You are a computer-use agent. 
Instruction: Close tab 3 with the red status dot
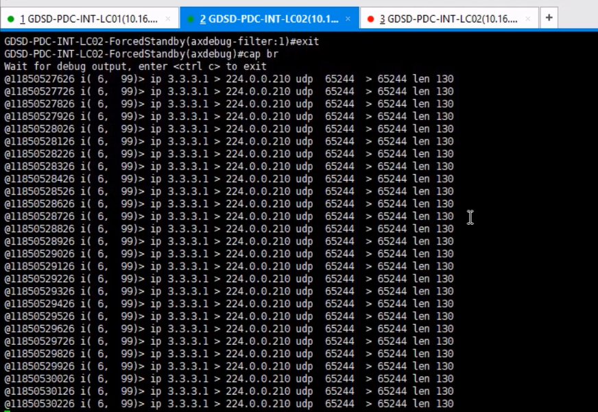(528, 19)
